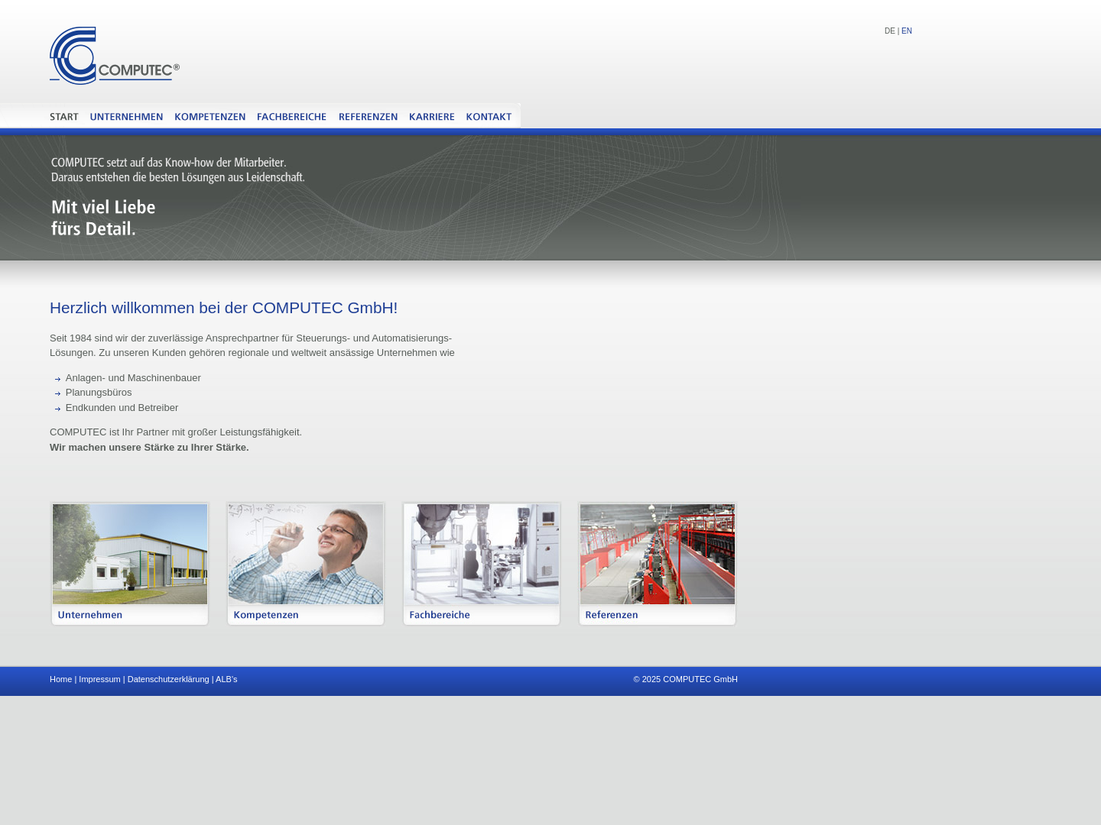Open Datenschutzerklärung in the footer

168,679
